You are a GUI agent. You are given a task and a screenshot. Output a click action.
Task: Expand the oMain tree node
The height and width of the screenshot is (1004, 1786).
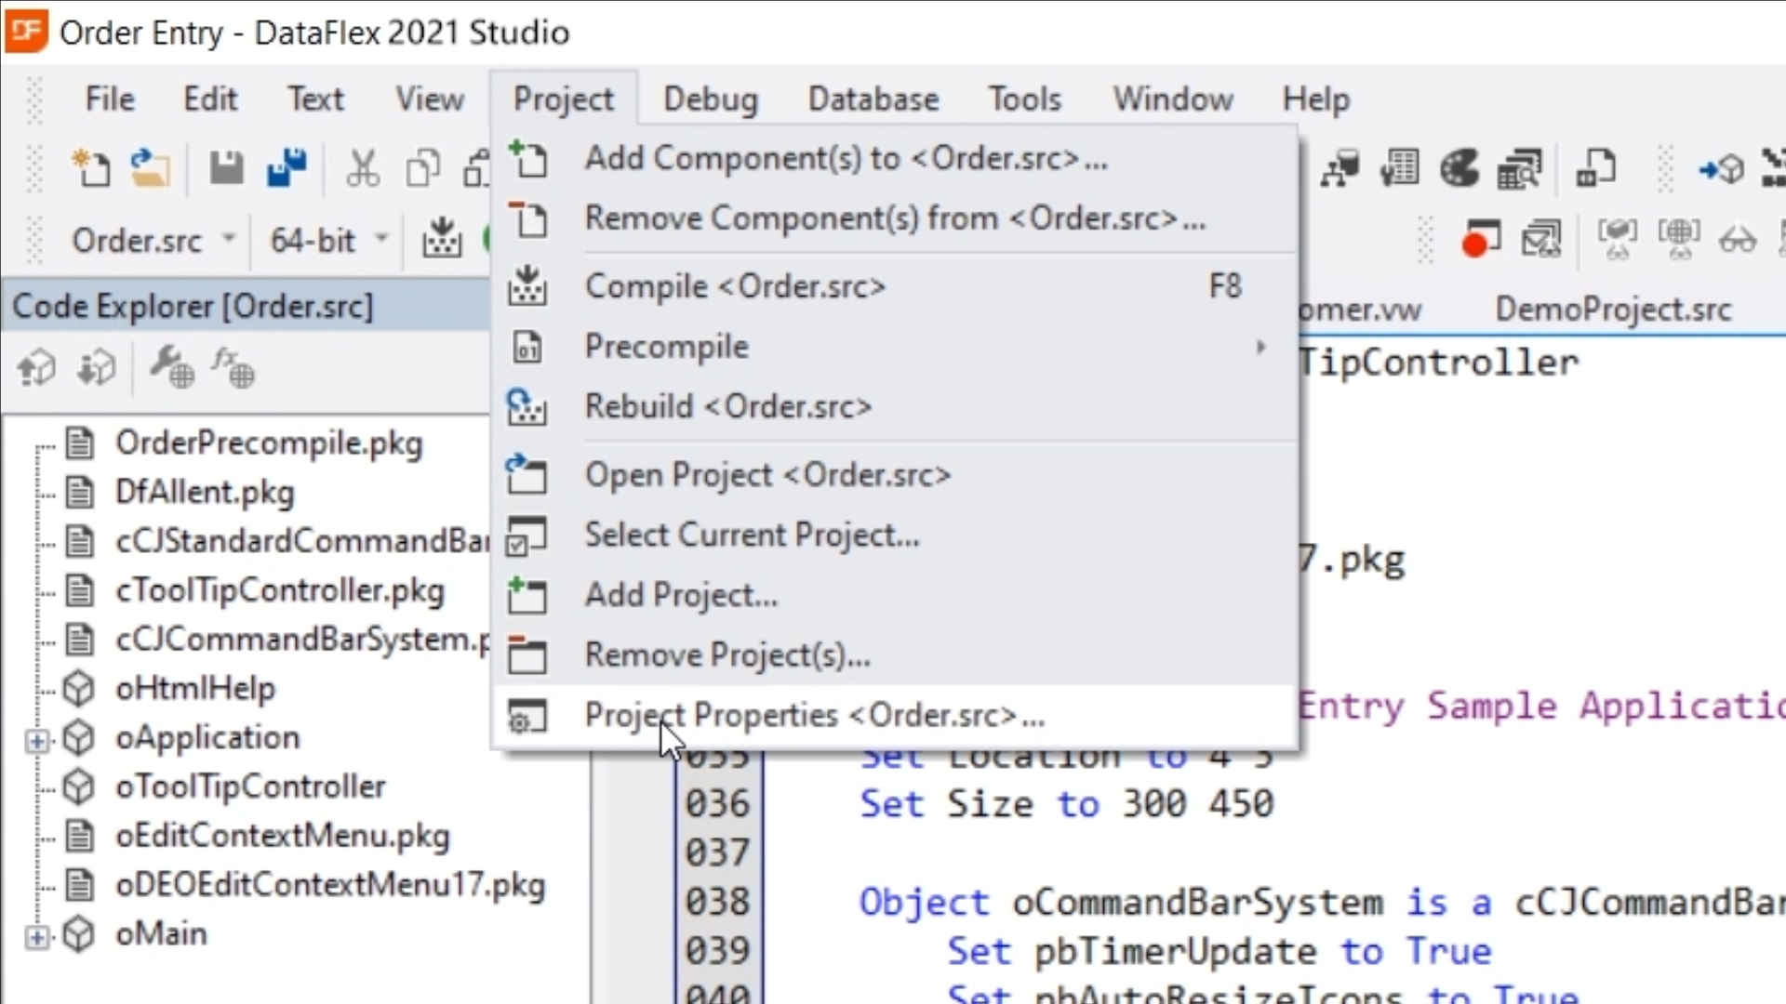click(36, 936)
